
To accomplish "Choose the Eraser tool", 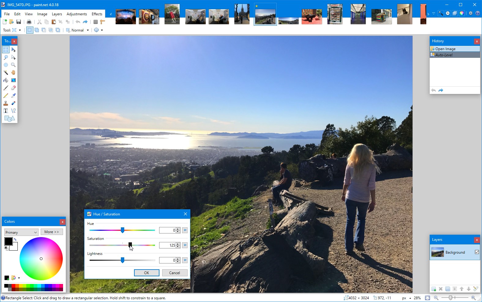I will (13, 88).
